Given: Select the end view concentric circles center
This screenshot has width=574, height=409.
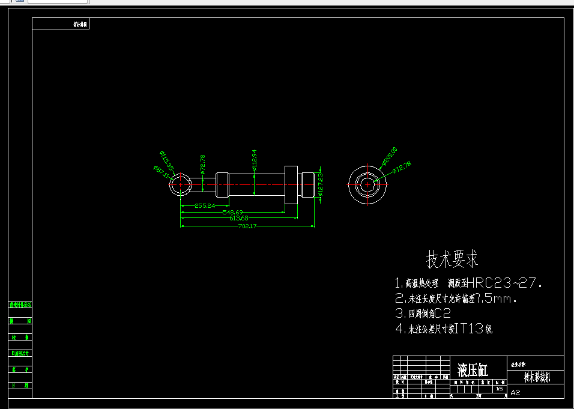Looking at the screenshot, I should pos(367,185).
